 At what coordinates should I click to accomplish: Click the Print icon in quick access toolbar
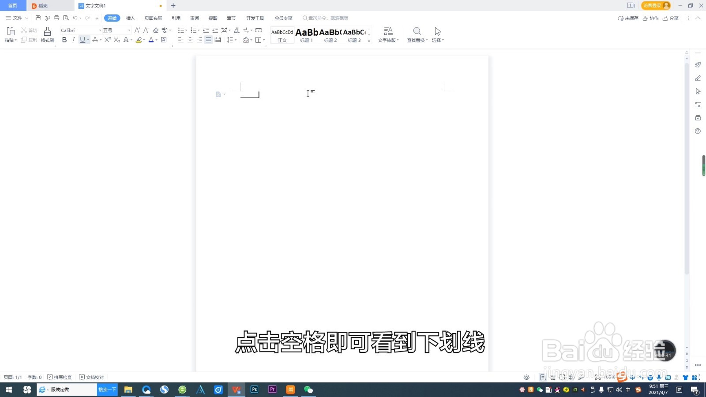(56, 18)
